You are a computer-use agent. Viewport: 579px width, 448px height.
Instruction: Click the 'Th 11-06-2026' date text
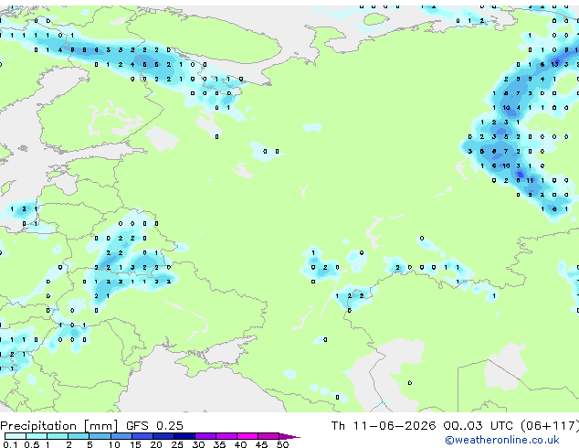pos(384,425)
